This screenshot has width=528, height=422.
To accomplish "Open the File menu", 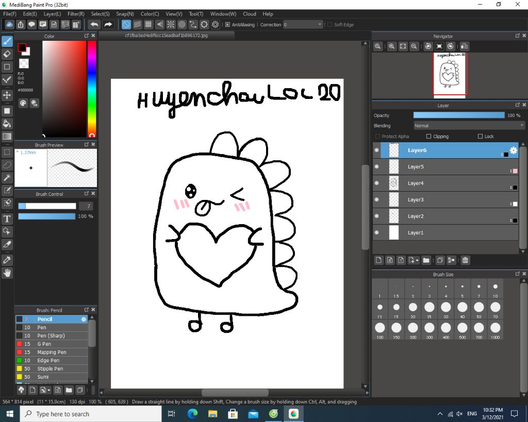I will coord(9,14).
